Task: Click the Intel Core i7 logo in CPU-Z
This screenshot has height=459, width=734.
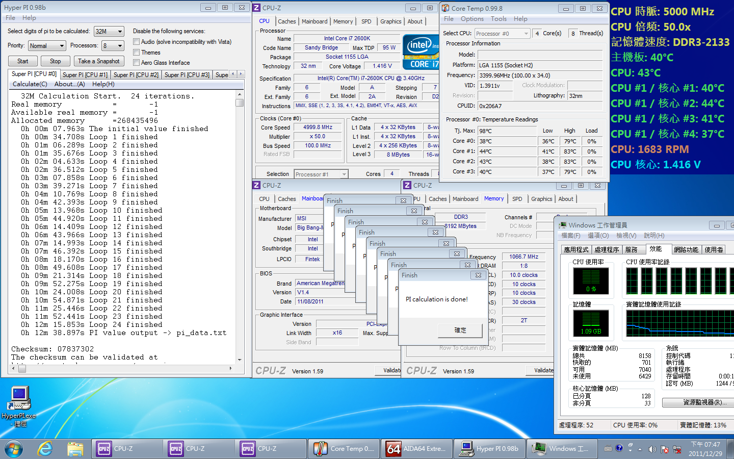Action: 421,52
